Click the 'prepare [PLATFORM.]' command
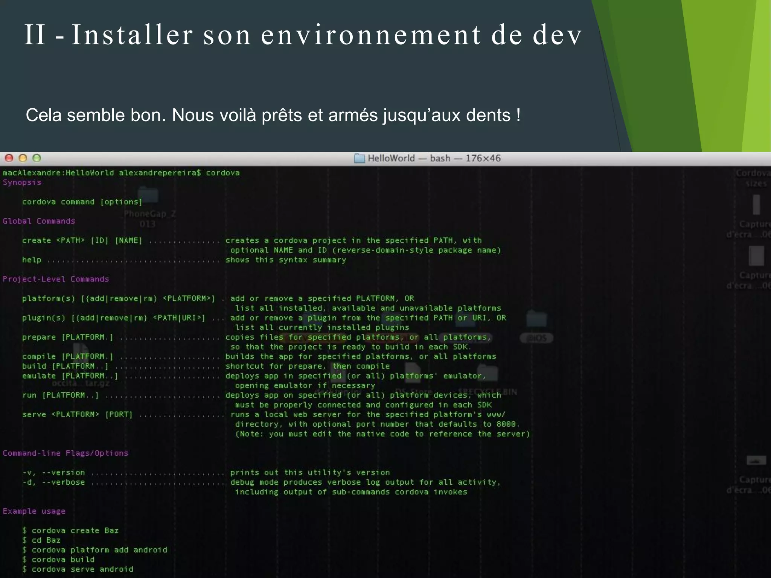 pos(67,337)
